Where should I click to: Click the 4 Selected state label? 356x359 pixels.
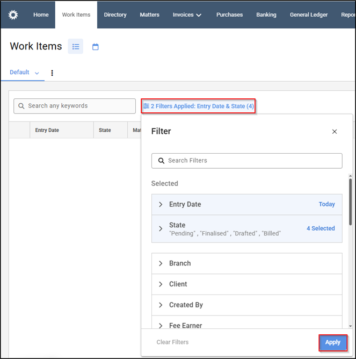(x=321, y=228)
